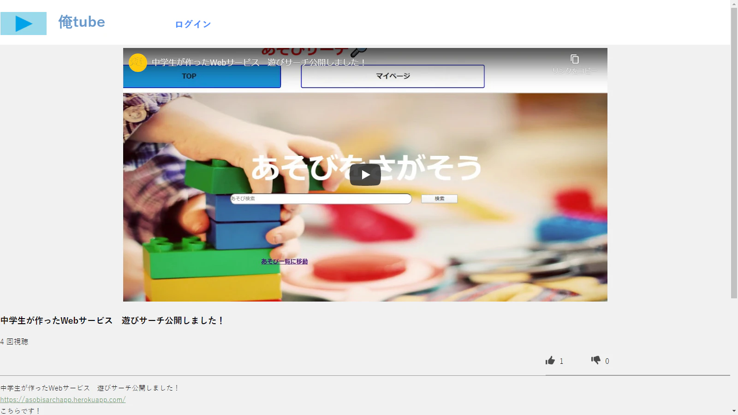Click the scrollbar up arrow
Image resolution: width=738 pixels, height=415 pixels.
[734, 4]
